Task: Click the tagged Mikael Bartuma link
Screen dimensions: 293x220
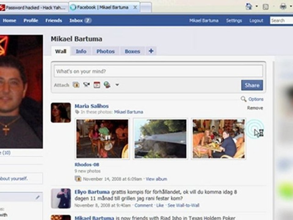Action: click(x=128, y=112)
